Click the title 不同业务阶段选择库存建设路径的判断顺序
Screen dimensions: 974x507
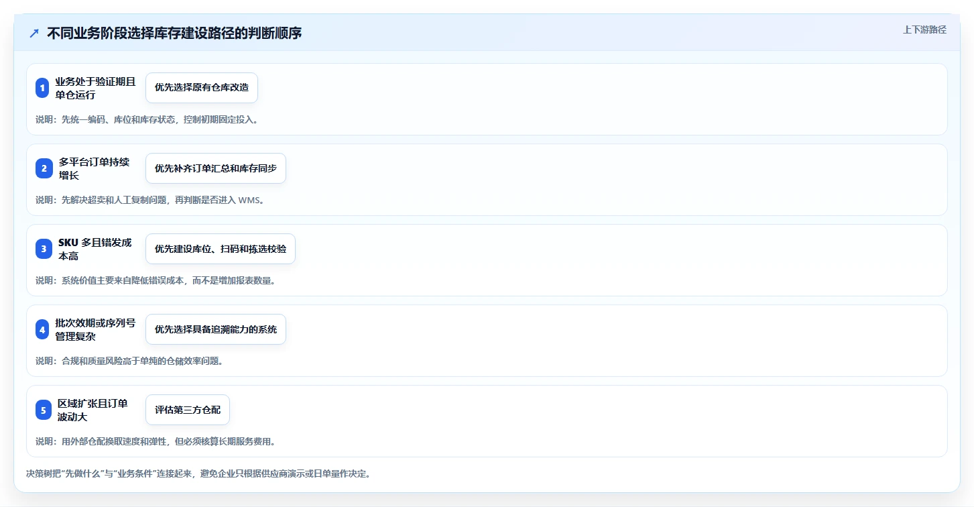click(x=174, y=34)
